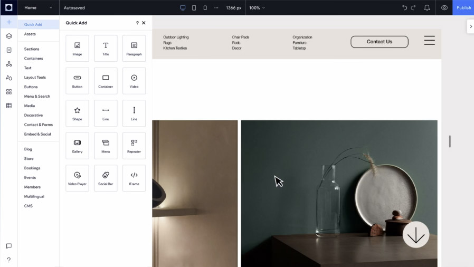Open the comments icon in sidebar

point(9,246)
